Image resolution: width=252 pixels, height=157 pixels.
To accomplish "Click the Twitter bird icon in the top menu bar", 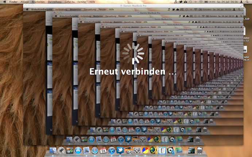I will [181, 2].
